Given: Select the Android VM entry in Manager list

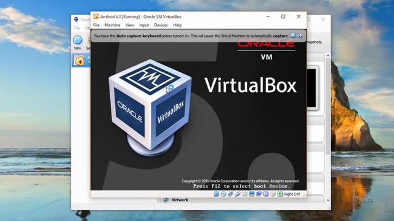Looking at the screenshot, I should (81, 60).
